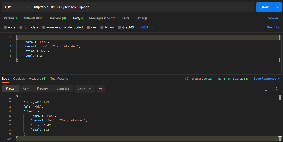Click the blue Send button
Image resolution: width=283 pixels, height=142 pixels.
pos(265,7)
